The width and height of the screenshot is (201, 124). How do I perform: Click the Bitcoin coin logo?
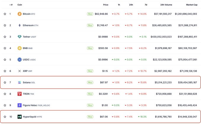click(x=20, y=14)
